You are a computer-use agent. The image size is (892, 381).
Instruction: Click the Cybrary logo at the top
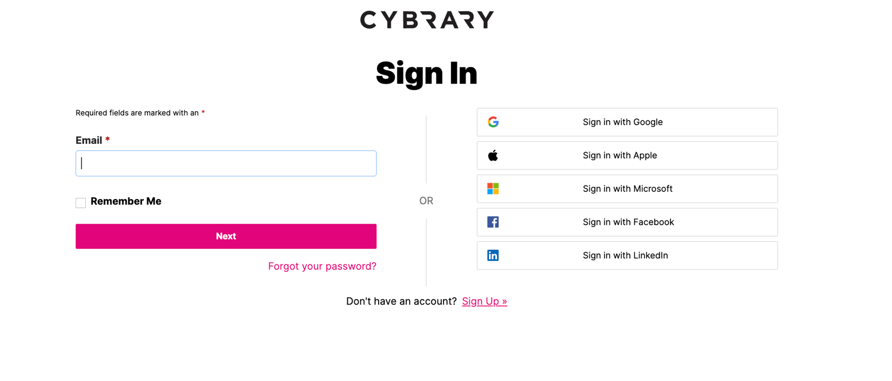pyautogui.click(x=426, y=20)
